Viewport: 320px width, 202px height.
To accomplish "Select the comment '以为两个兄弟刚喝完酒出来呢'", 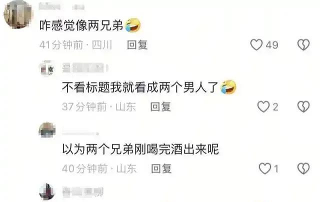I will 140,149.
